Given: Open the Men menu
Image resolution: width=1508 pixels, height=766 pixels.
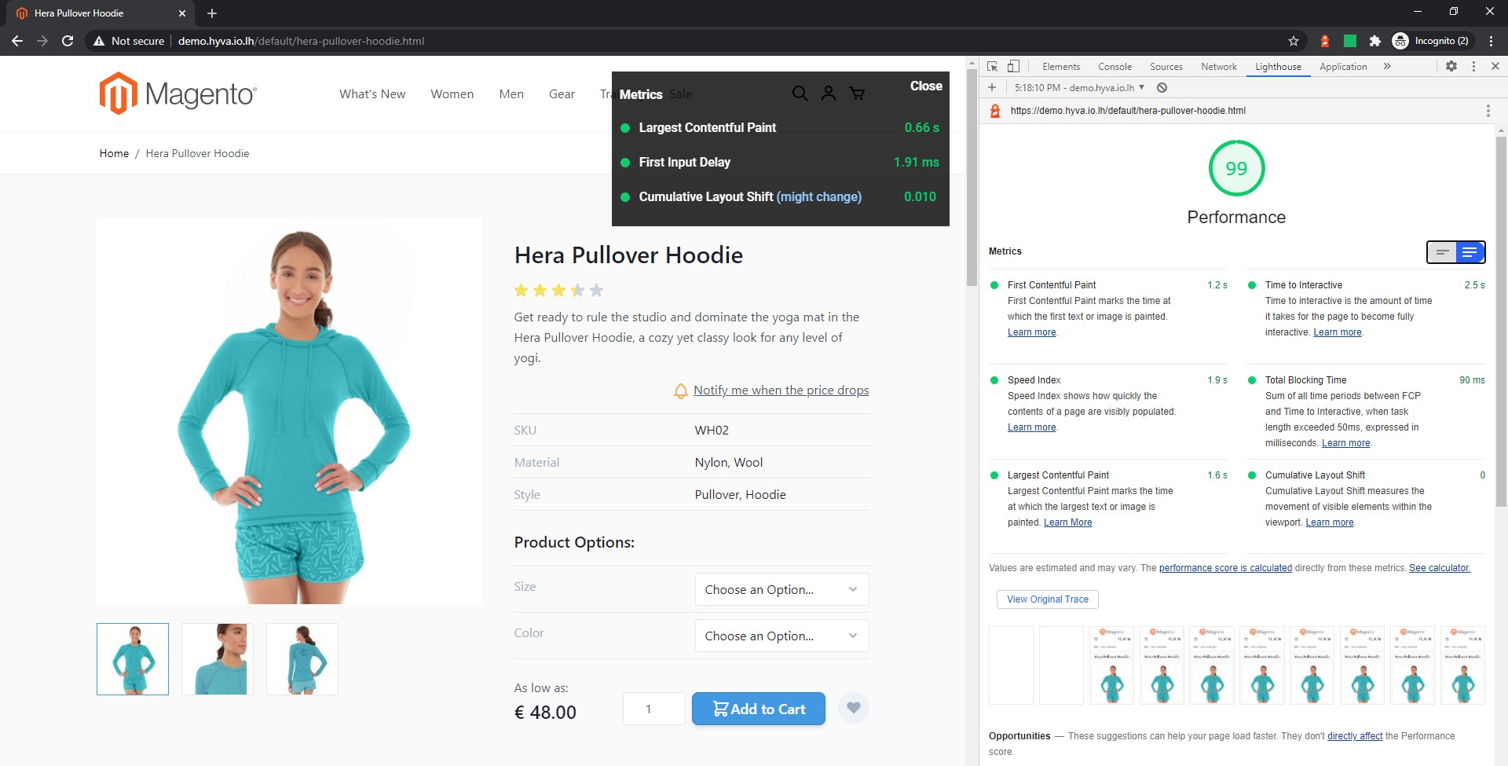Looking at the screenshot, I should (x=511, y=93).
